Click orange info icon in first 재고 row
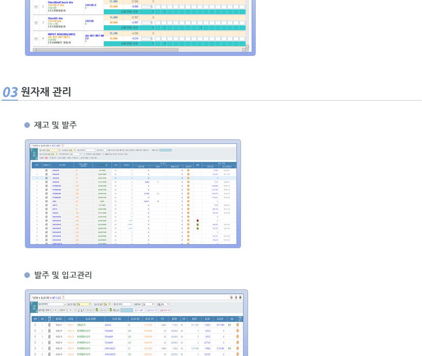The height and width of the screenshot is (356, 422). pos(188,171)
